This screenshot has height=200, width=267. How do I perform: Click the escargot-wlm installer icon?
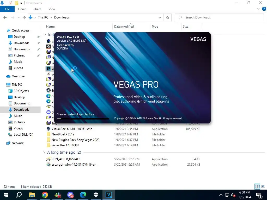pos(48,165)
